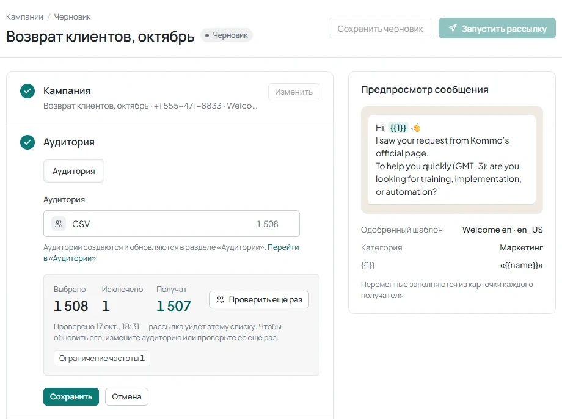
Task: Click the Проверено 17 окт., 18:31 note
Action: 167,332
